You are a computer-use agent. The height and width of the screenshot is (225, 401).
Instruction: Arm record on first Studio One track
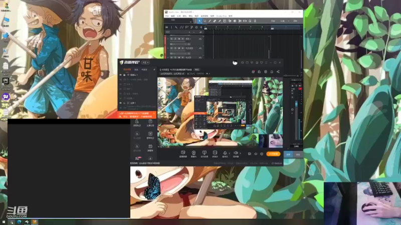179,39
